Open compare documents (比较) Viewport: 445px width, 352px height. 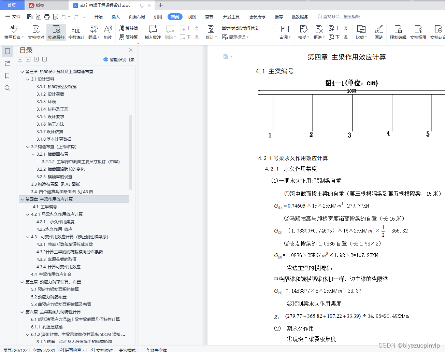click(361, 32)
